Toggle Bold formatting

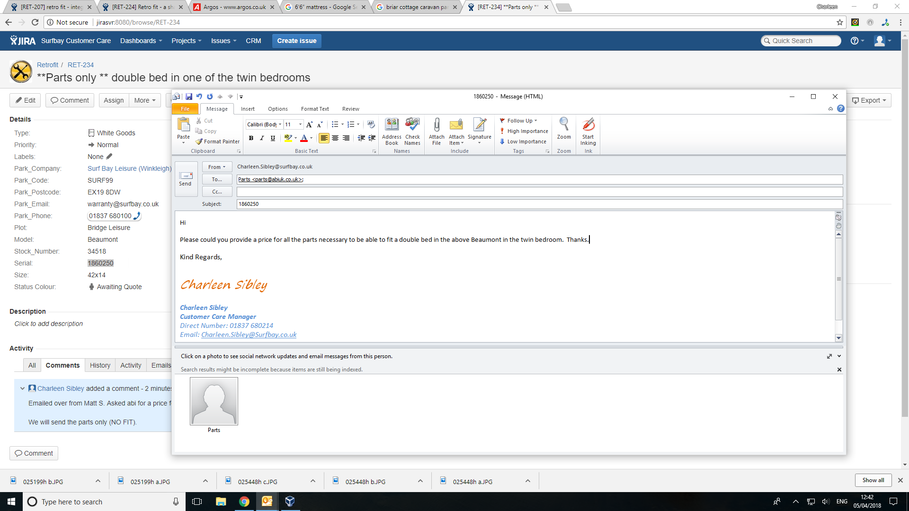click(x=251, y=138)
